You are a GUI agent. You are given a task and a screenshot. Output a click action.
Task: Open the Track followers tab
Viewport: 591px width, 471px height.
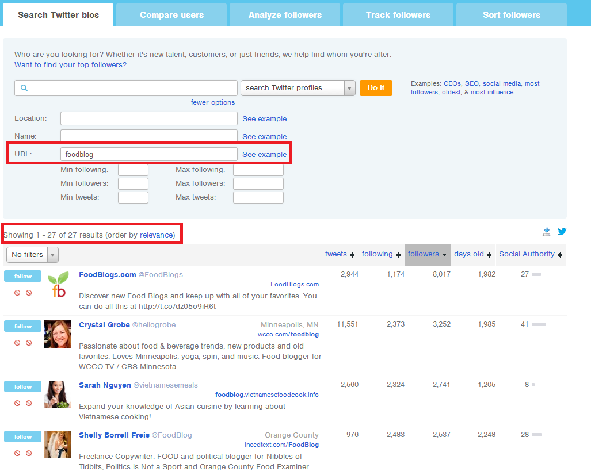pyautogui.click(x=398, y=15)
